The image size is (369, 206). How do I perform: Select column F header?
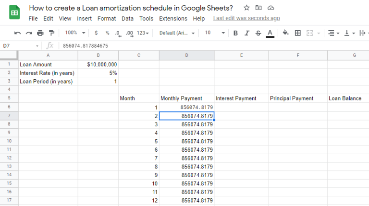tap(298, 55)
